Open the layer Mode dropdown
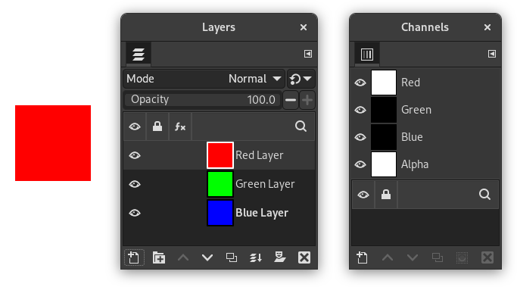The width and height of the screenshot is (517, 287). [x=204, y=79]
